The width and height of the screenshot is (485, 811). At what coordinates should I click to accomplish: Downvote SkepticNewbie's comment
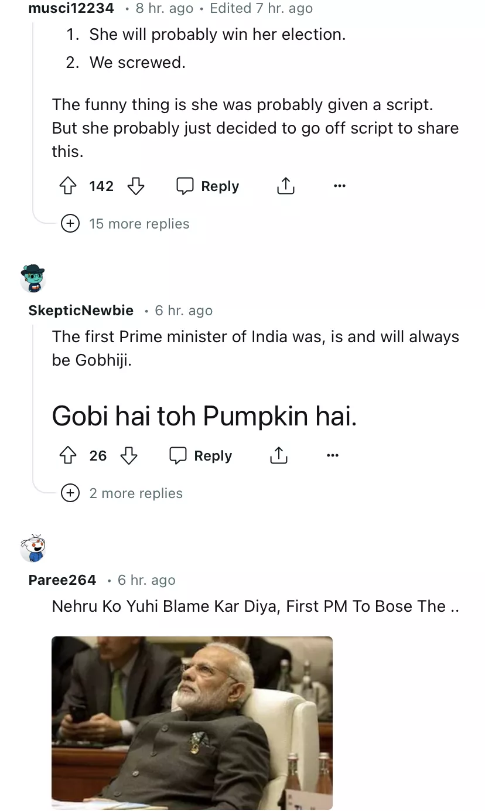click(129, 456)
